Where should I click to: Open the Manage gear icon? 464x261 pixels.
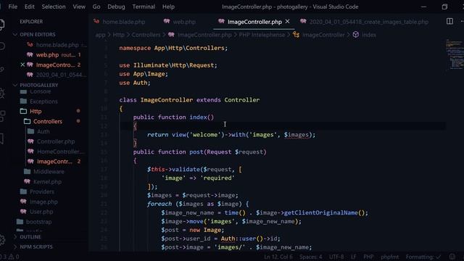pyautogui.click(x=2, y=240)
